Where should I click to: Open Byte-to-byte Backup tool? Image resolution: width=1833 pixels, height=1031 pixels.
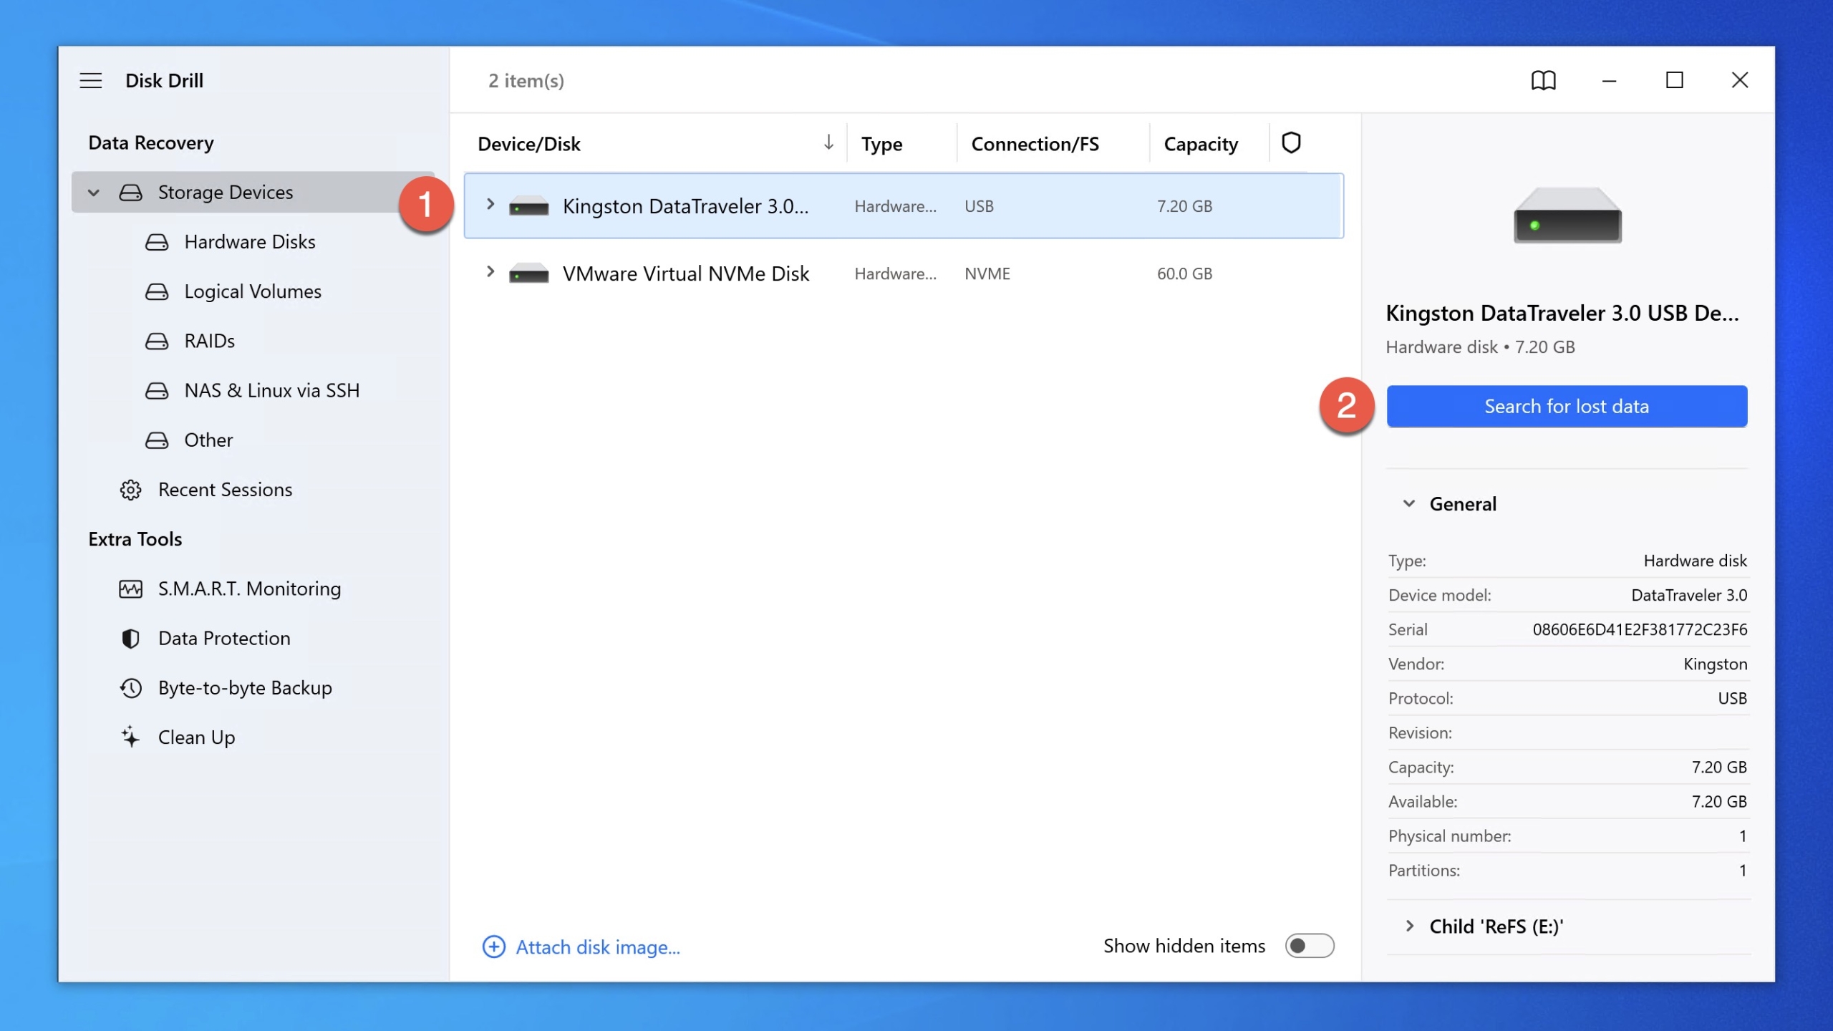point(245,687)
